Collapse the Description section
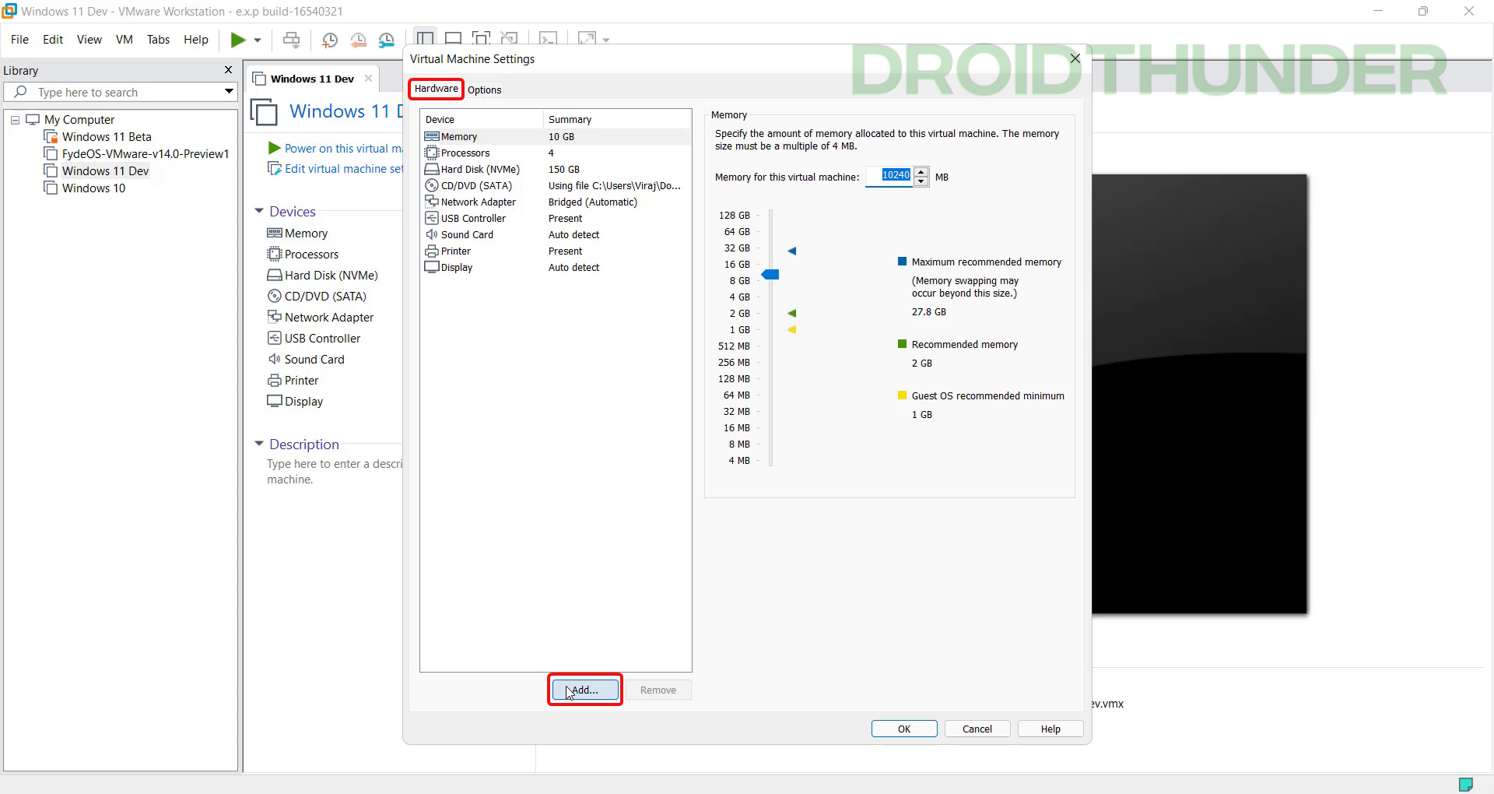Viewport: 1494px width, 794px height. [x=259, y=444]
